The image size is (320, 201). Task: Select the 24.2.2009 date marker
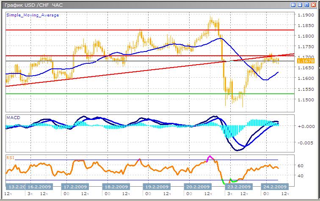click(275, 187)
